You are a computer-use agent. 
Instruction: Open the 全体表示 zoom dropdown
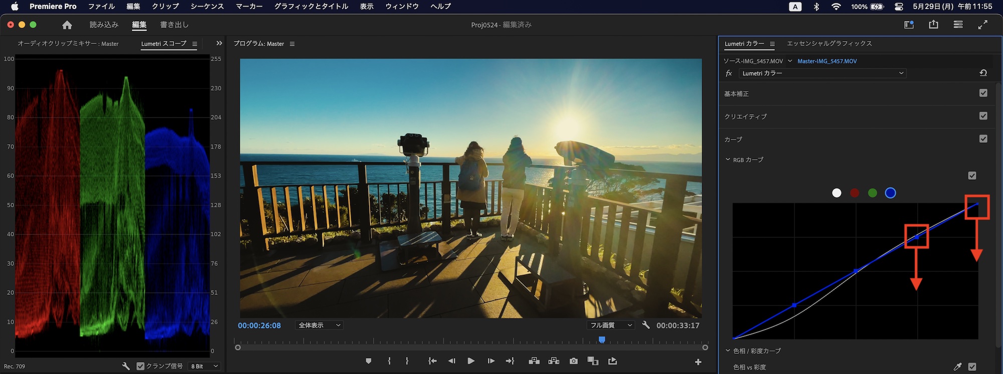[x=319, y=325]
